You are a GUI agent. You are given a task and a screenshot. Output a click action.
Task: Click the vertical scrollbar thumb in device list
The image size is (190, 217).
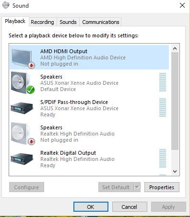pos(175,101)
